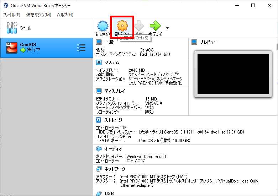
Task: Click the システム chip icon
Action: [99, 62]
